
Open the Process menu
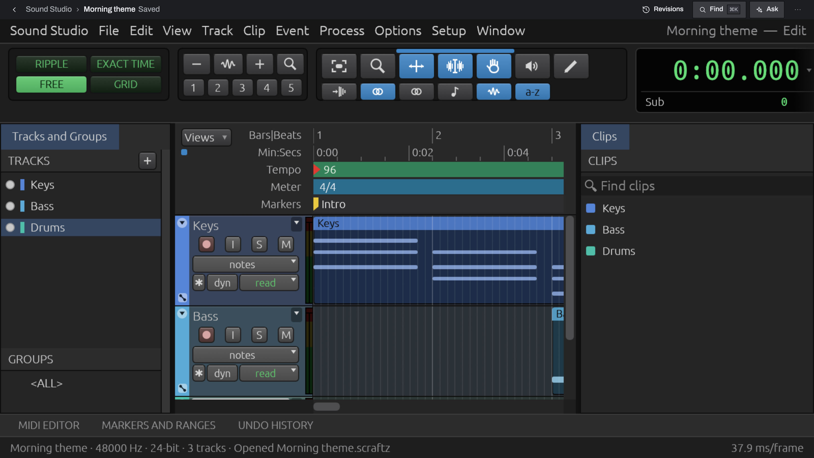coord(342,31)
